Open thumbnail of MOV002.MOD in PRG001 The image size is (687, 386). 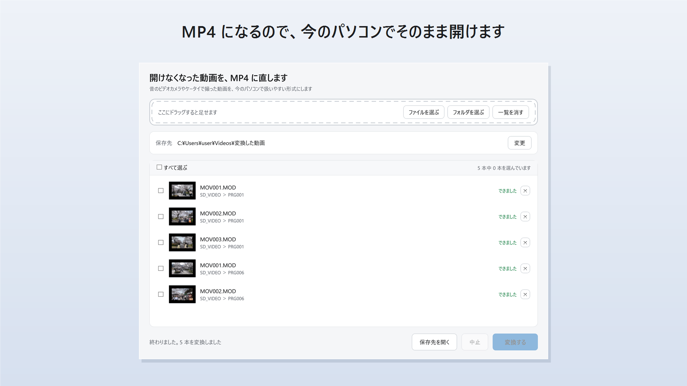[182, 217]
